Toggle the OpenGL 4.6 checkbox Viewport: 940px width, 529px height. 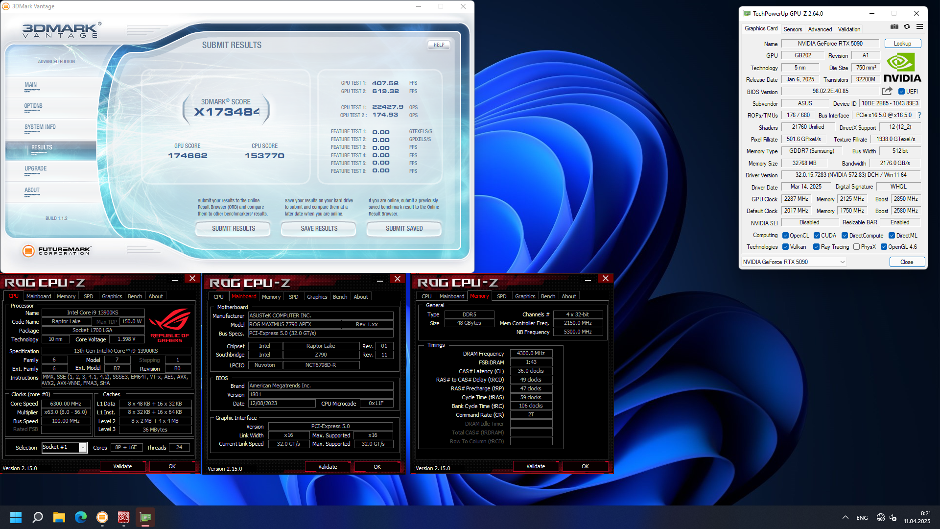884,247
